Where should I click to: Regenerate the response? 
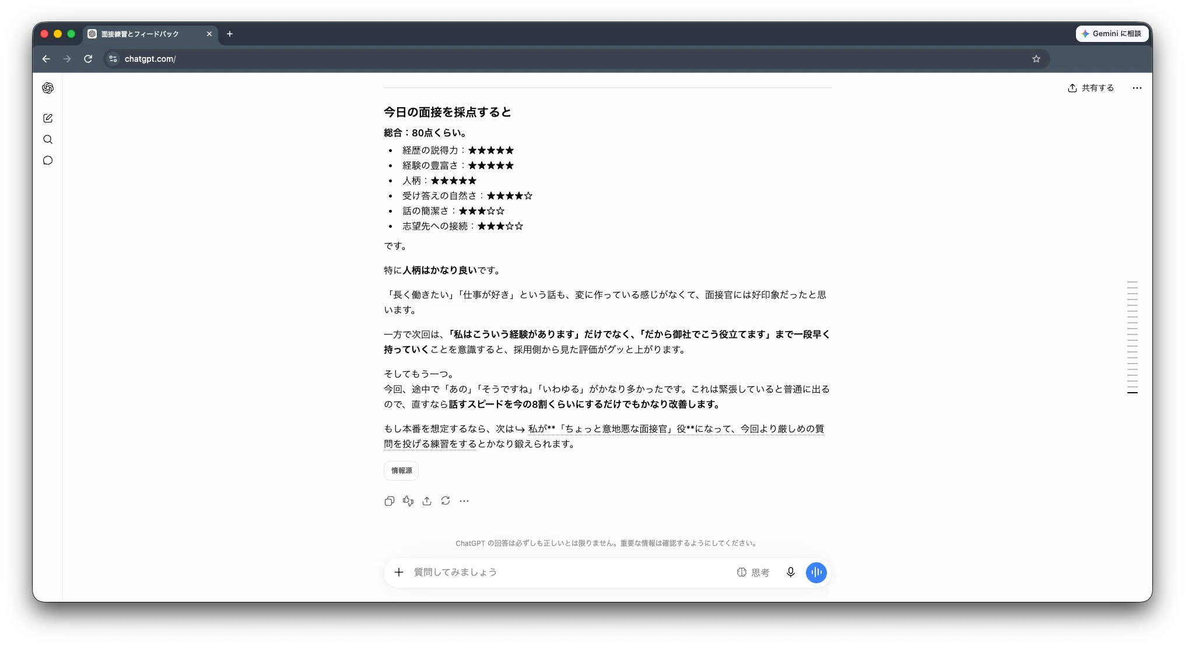446,501
